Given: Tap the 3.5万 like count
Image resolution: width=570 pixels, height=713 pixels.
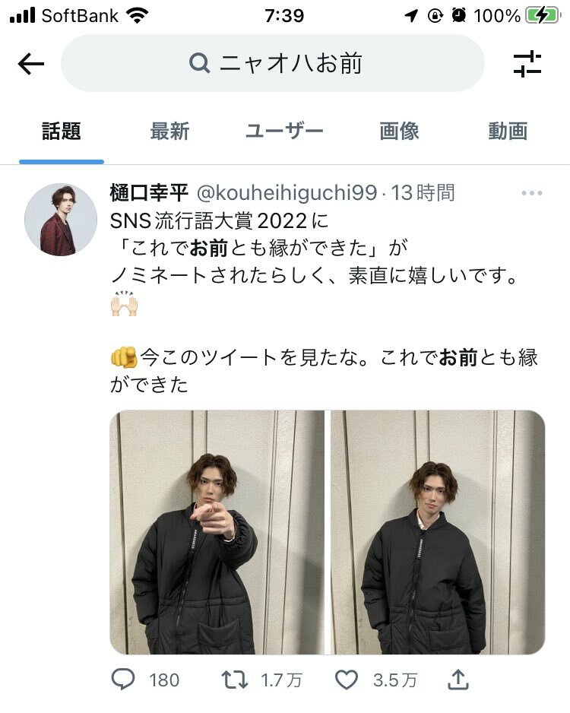Looking at the screenshot, I should point(395,680).
